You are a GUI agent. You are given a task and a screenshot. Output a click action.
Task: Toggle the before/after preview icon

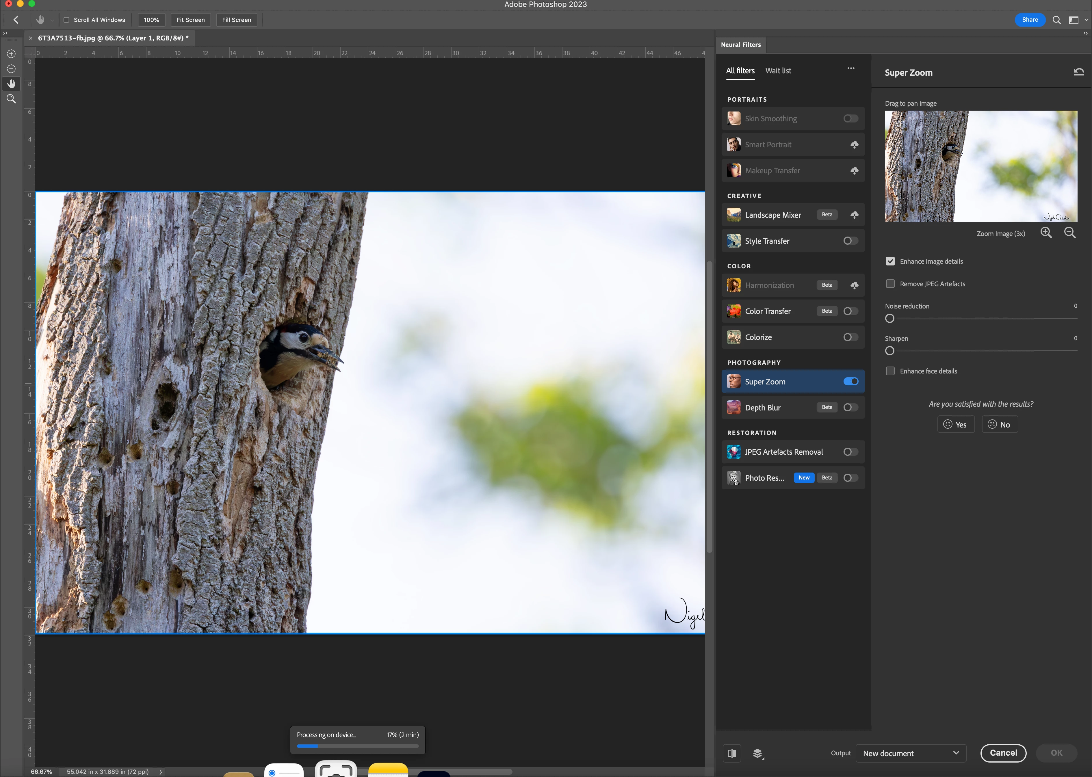tap(732, 753)
